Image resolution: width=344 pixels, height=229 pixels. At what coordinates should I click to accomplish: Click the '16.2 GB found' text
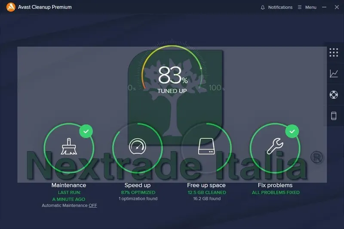[x=207, y=198]
